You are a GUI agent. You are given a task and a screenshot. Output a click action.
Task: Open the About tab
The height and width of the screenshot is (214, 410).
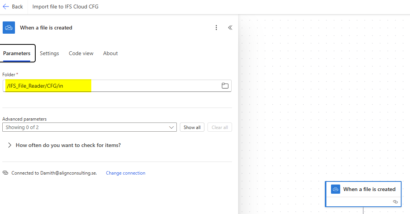tap(110, 53)
